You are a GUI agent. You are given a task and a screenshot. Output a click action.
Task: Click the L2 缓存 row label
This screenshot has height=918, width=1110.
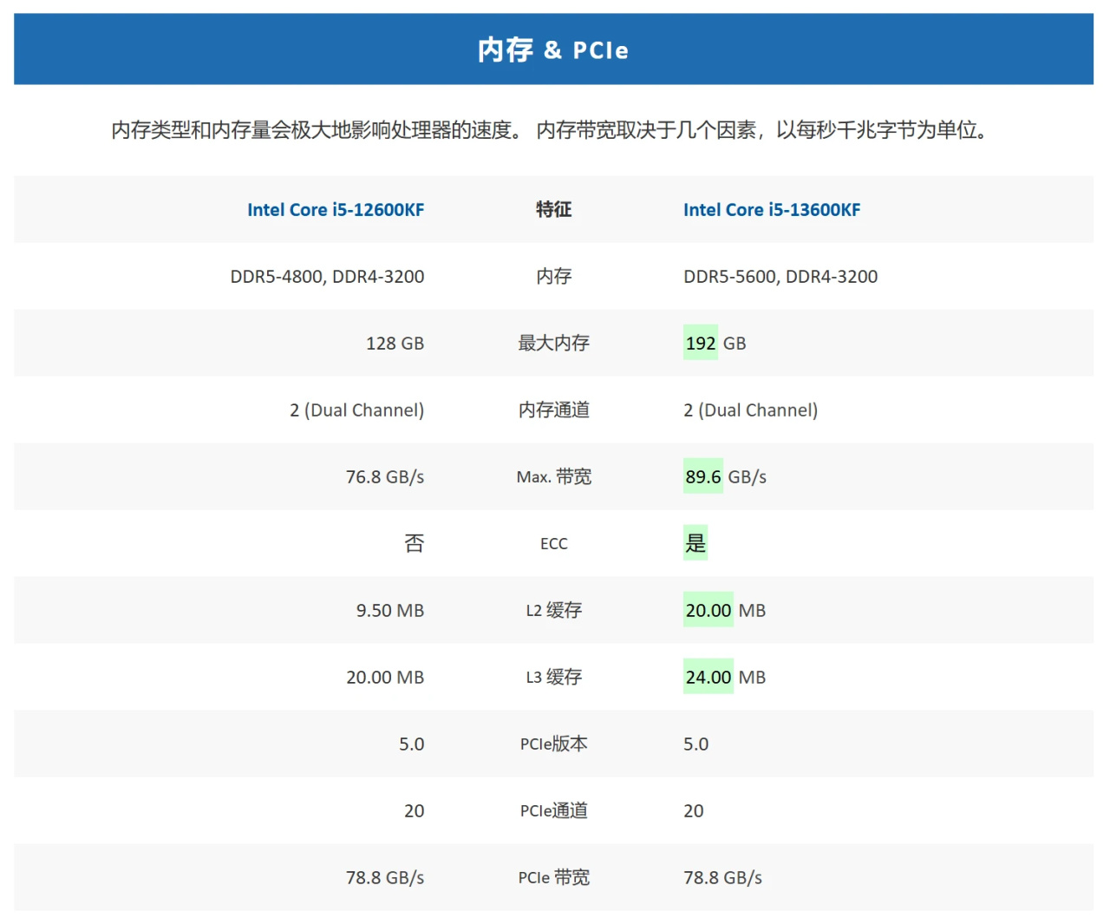[x=553, y=611]
